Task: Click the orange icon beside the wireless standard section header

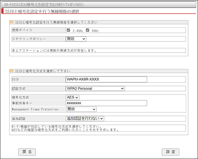Action: point(12,23)
